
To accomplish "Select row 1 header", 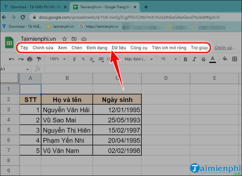I will coord(8,89).
